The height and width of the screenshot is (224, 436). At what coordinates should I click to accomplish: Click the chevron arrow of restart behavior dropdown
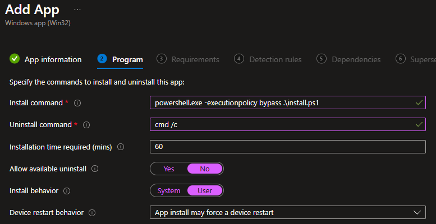pos(417,213)
